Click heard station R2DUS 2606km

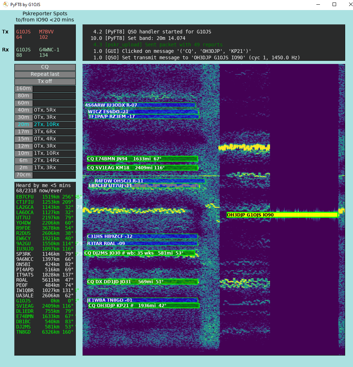click(x=45, y=233)
